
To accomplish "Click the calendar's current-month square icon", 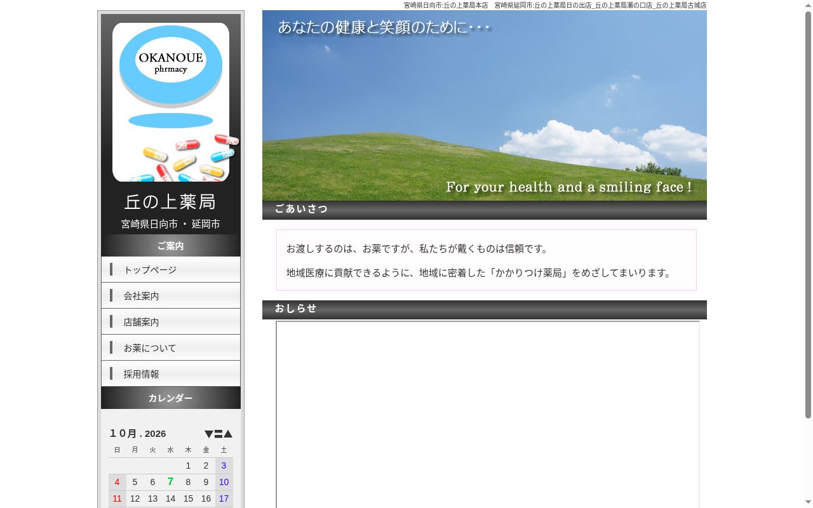I will (218, 434).
